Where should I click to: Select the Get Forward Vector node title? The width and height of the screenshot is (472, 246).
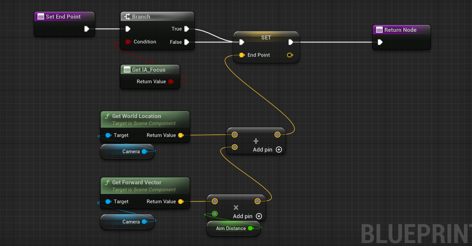(x=137, y=182)
